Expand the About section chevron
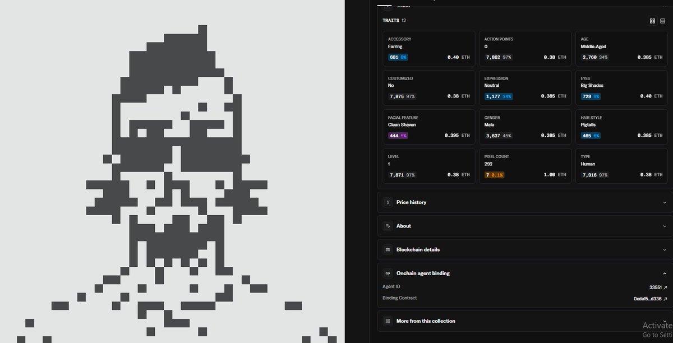The height and width of the screenshot is (343, 673). [x=665, y=226]
